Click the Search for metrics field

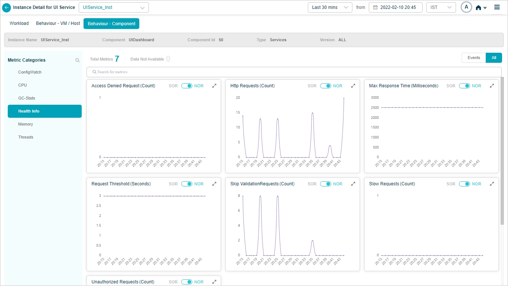(x=294, y=72)
